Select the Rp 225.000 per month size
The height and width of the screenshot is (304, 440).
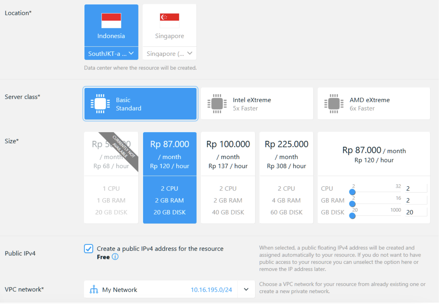click(x=286, y=178)
